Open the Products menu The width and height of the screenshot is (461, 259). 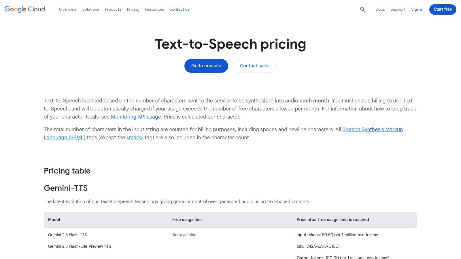coord(113,9)
